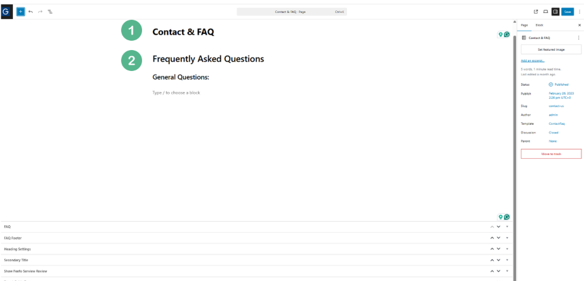584x281 pixels.
Task: Click the Type / to choose a block field
Action: click(x=176, y=93)
